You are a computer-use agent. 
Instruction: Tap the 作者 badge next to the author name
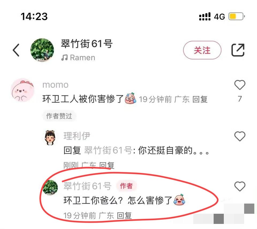(x=126, y=186)
